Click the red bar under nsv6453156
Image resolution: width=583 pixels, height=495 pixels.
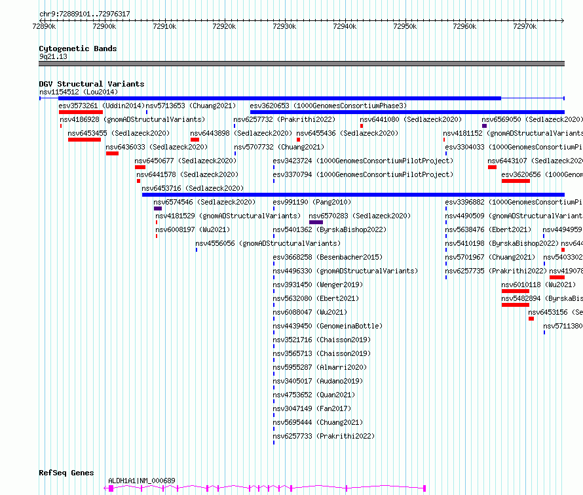pyautogui.click(x=531, y=319)
